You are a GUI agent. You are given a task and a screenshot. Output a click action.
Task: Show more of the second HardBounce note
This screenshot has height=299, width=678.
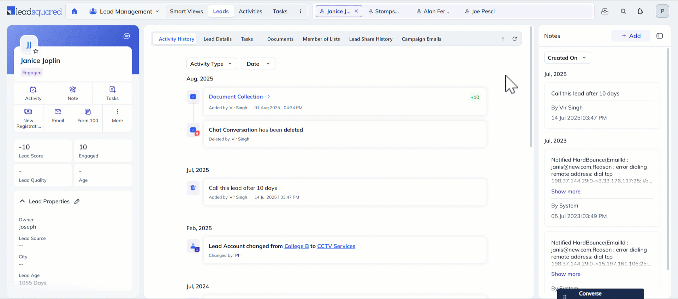[566, 274]
